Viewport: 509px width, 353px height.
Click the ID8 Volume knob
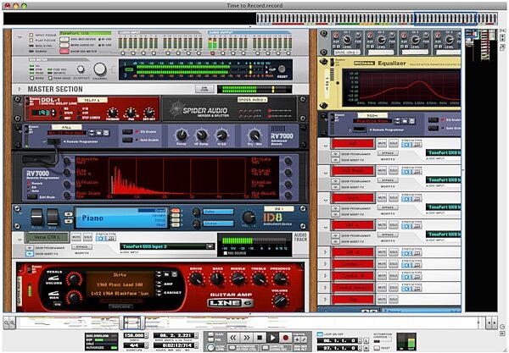[249, 217]
